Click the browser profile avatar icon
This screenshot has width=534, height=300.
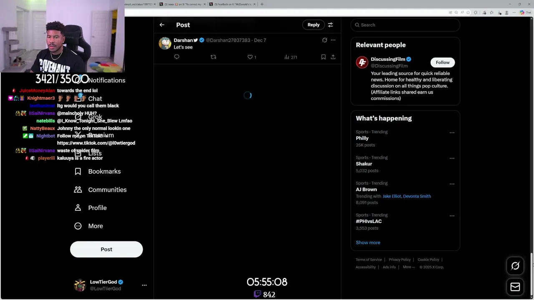pyautogui.click(x=506, y=12)
